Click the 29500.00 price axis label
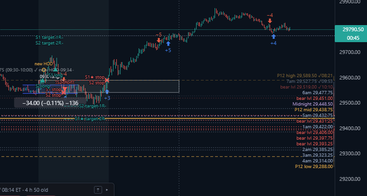 [x=350, y=103]
